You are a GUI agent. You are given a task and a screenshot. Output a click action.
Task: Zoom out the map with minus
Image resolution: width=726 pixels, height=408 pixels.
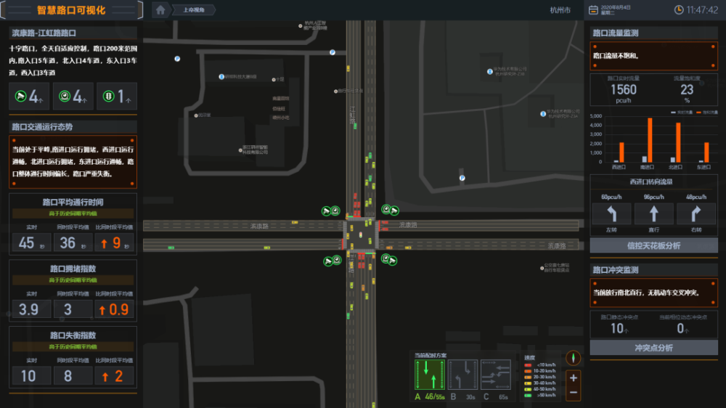[574, 393]
